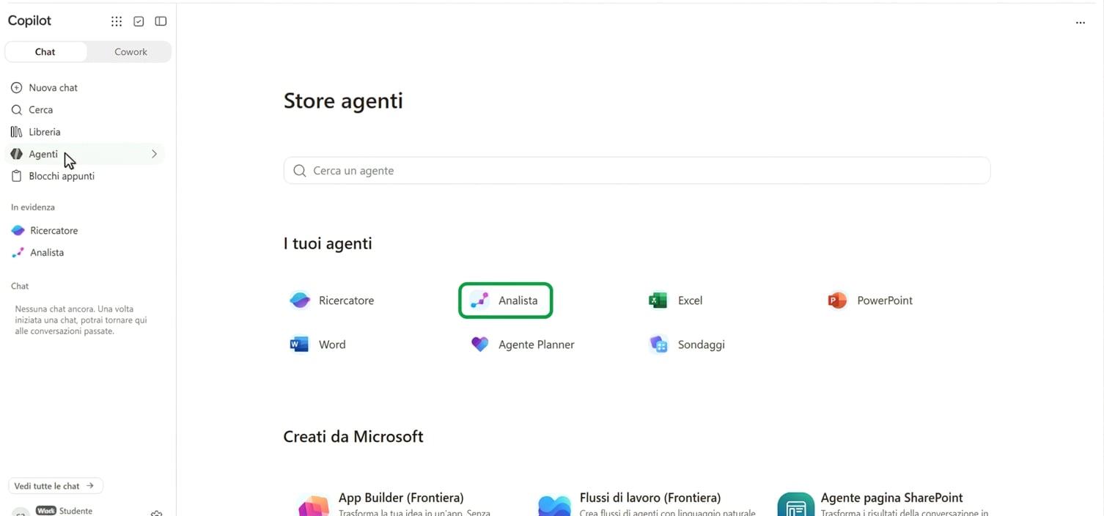Collapse the sidebar with the panel icon
This screenshot has width=1104, height=516.
click(161, 21)
